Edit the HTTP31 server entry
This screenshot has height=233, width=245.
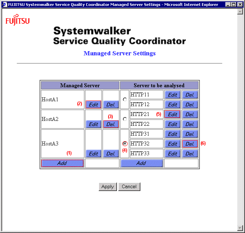point(172,134)
